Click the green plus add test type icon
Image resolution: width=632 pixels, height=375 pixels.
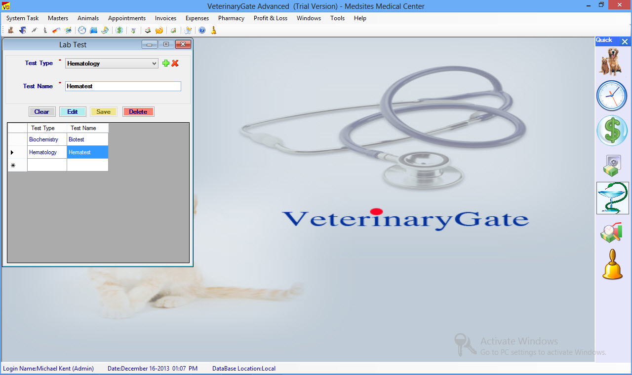click(166, 64)
